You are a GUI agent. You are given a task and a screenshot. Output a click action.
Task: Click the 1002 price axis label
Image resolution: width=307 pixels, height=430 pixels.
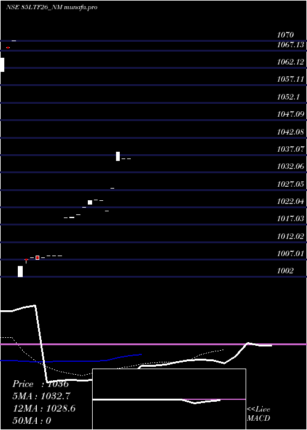coord(286,271)
